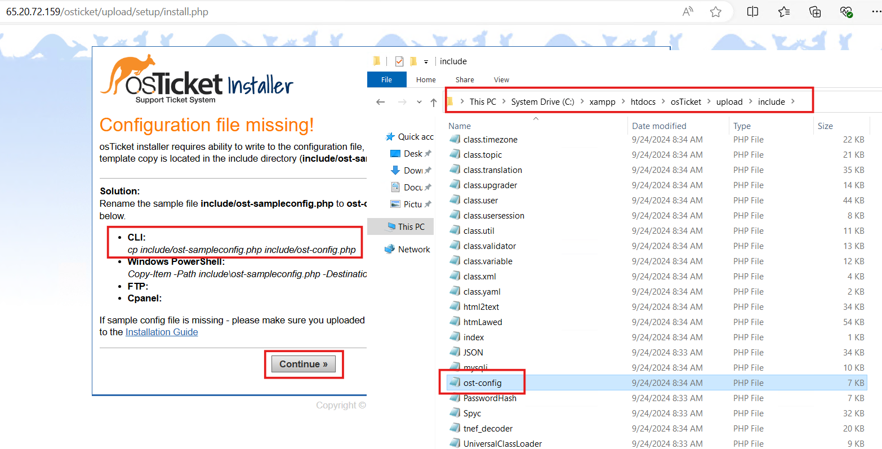Image resolution: width=882 pixels, height=449 pixels.
Task: Click the class.yaml file icon
Action: click(455, 291)
